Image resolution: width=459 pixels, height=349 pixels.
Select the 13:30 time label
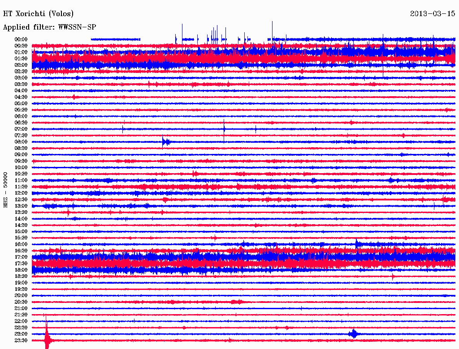21,212
